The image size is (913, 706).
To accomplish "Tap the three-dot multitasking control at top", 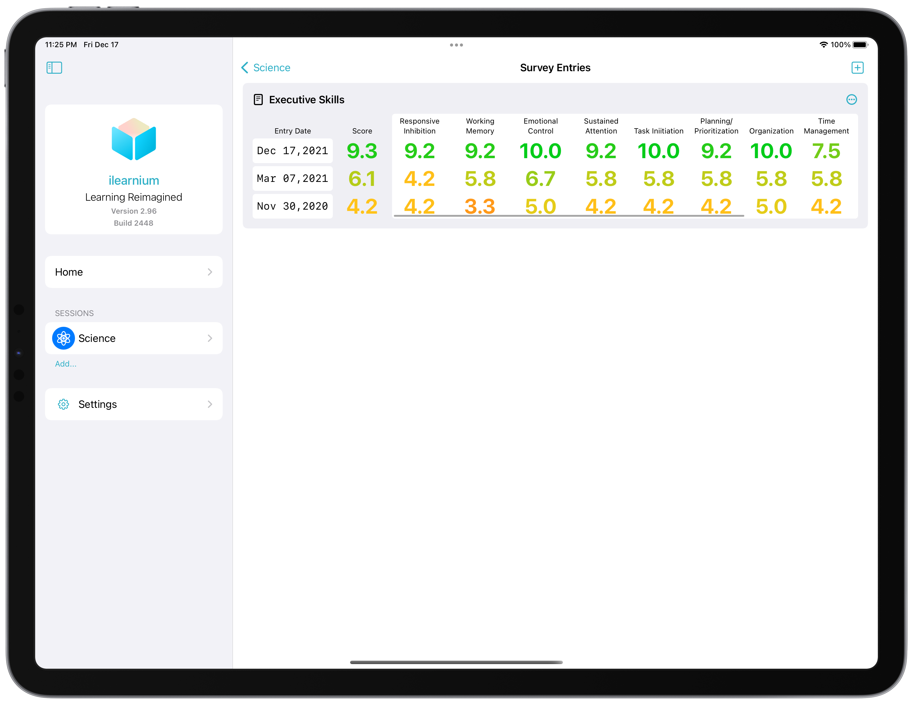I will (456, 45).
